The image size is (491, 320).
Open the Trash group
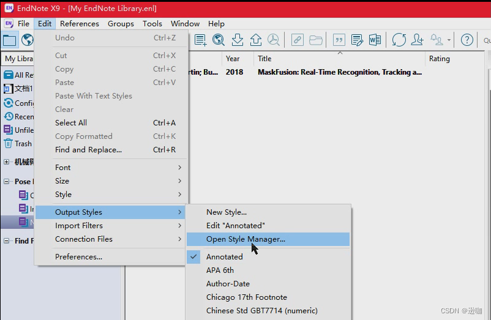pos(18,144)
